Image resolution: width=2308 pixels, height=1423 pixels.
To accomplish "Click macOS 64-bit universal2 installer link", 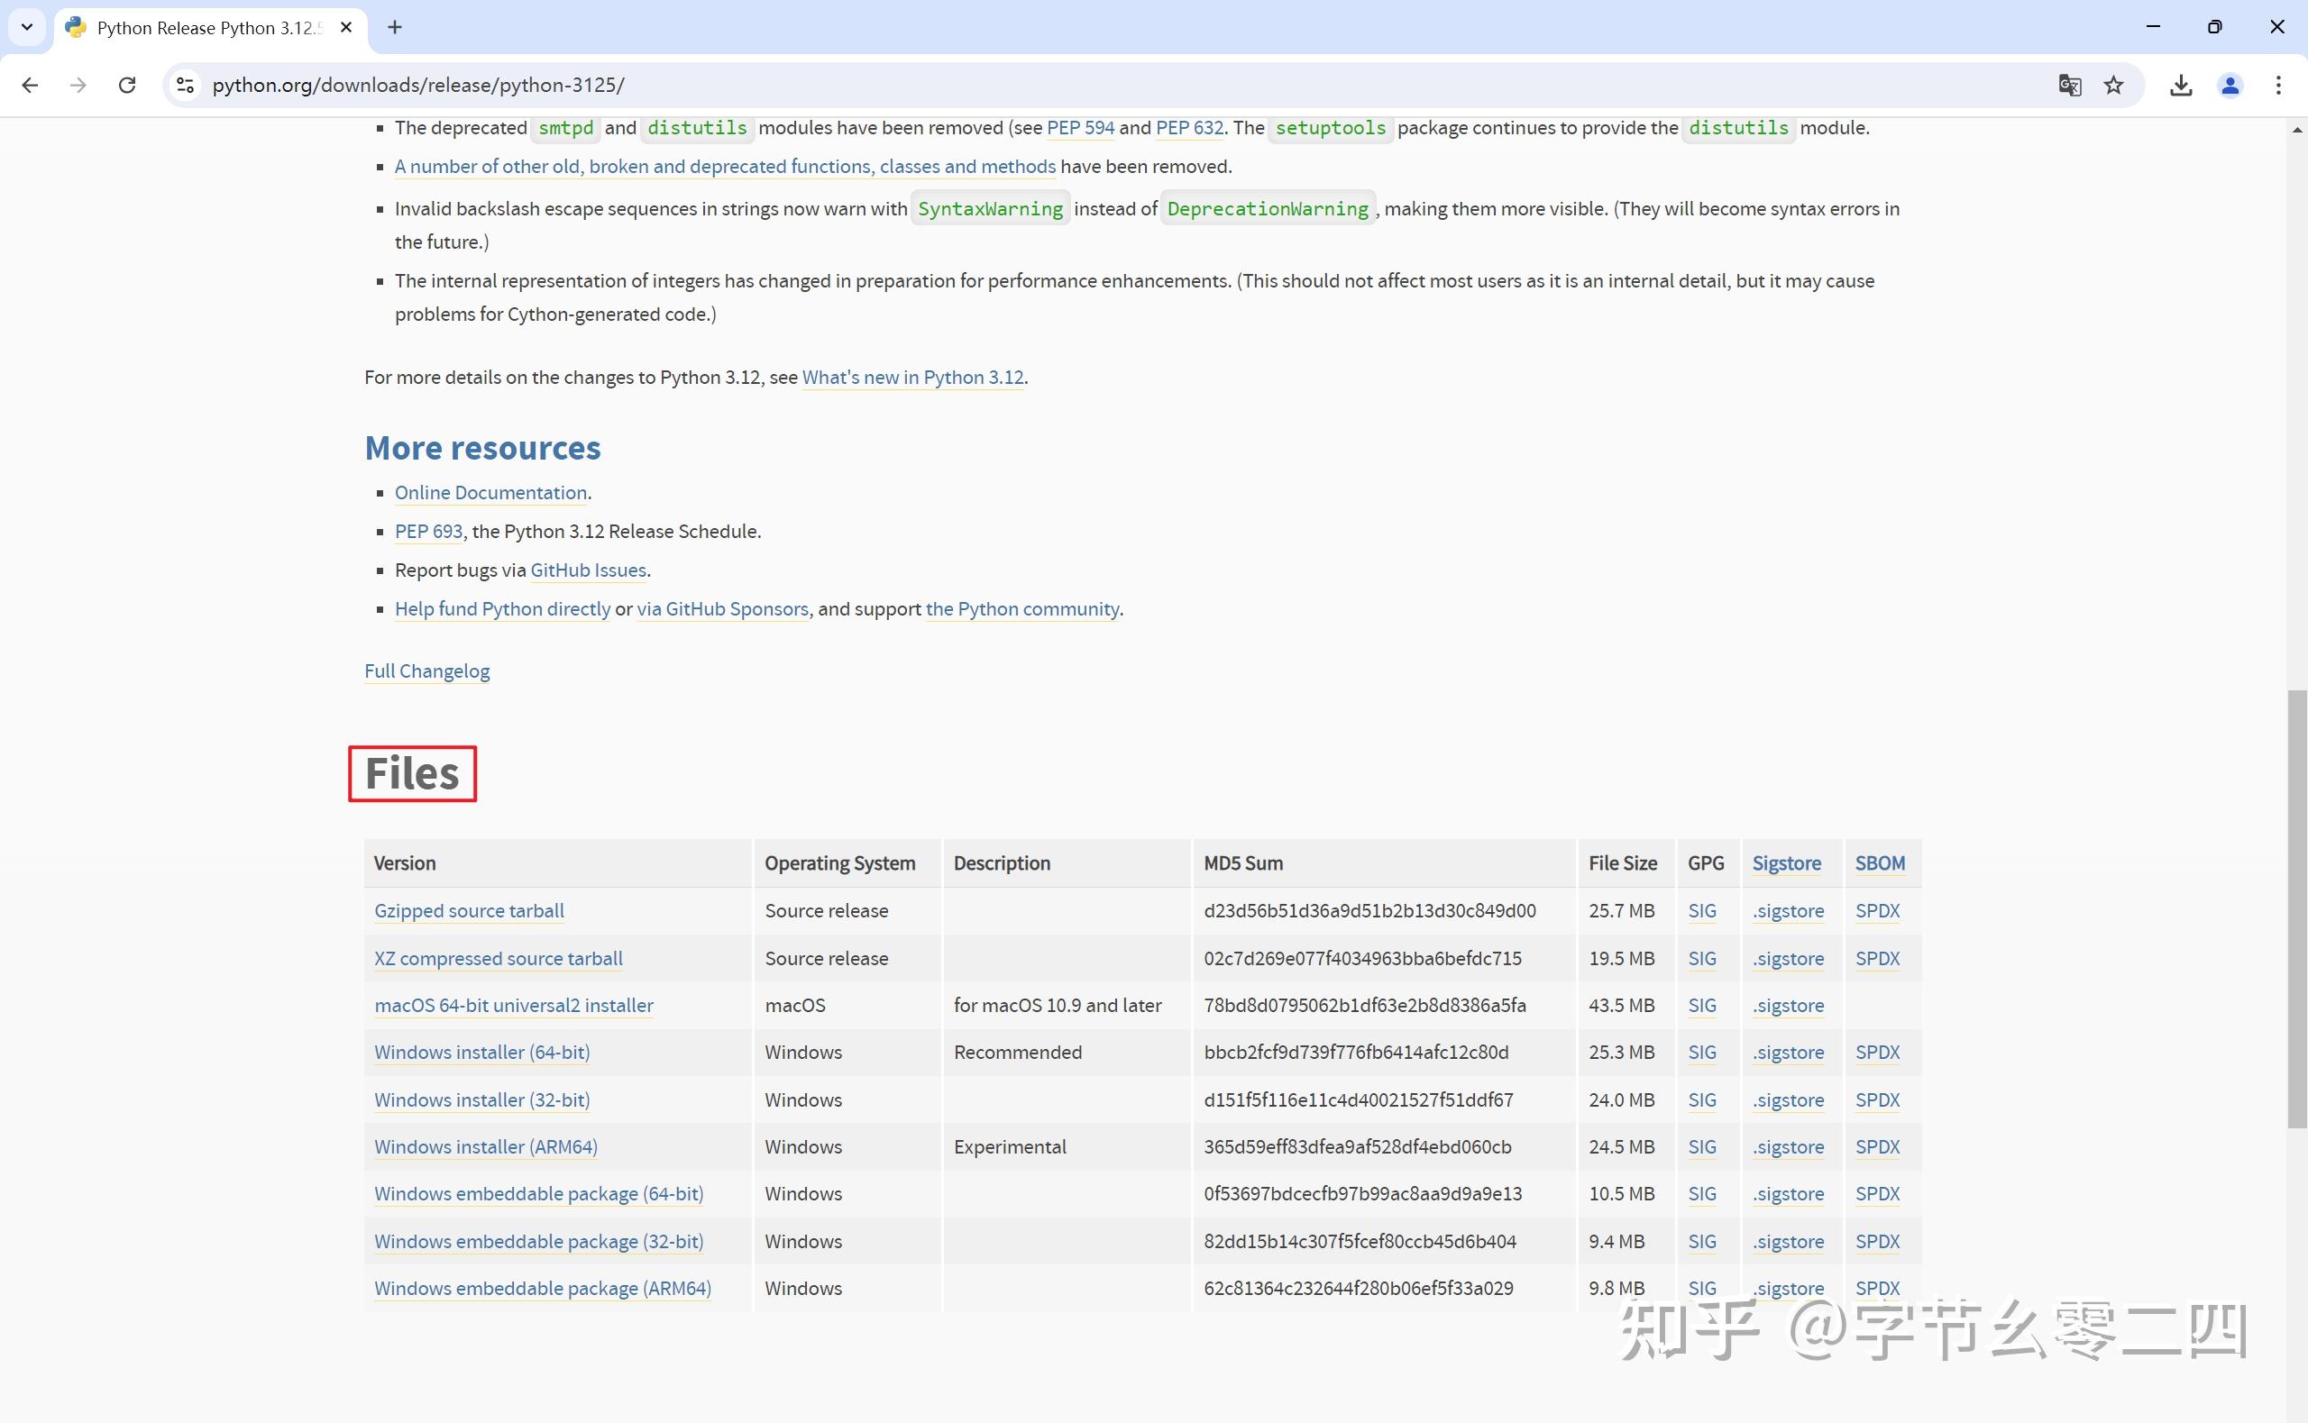I will pos(513,1005).
